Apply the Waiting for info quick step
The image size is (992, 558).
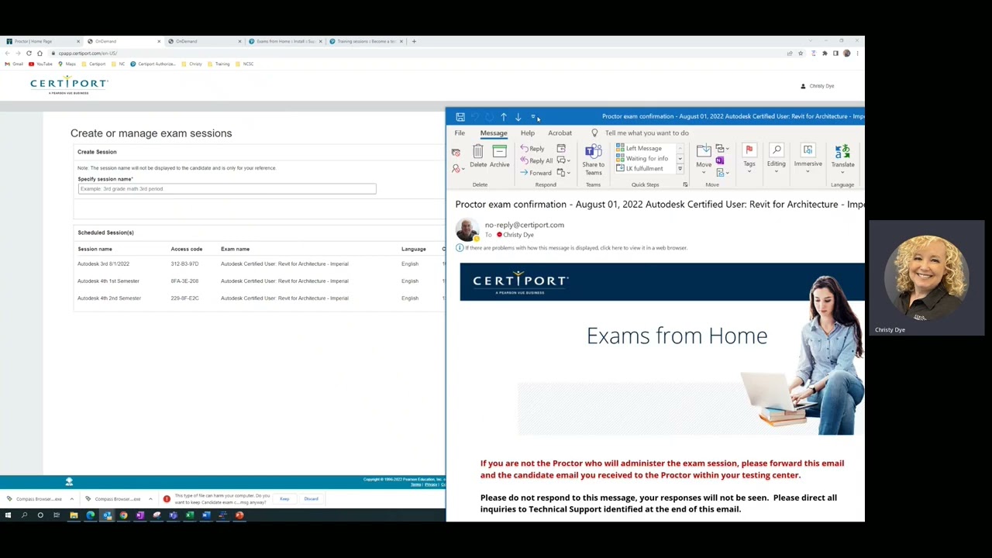(642, 158)
